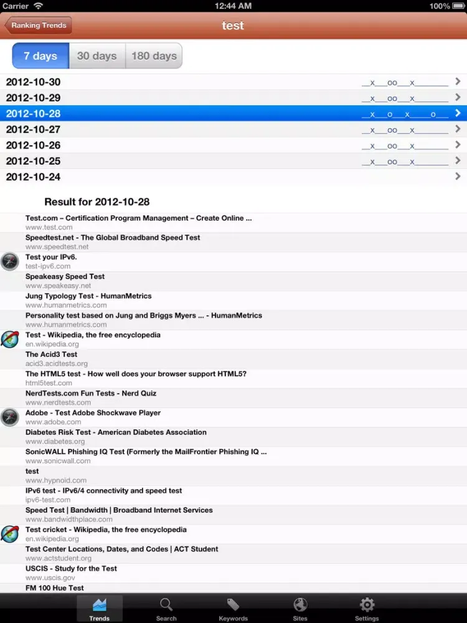Open the Search tab magnifier icon
The image size is (467, 623).
coord(166,605)
